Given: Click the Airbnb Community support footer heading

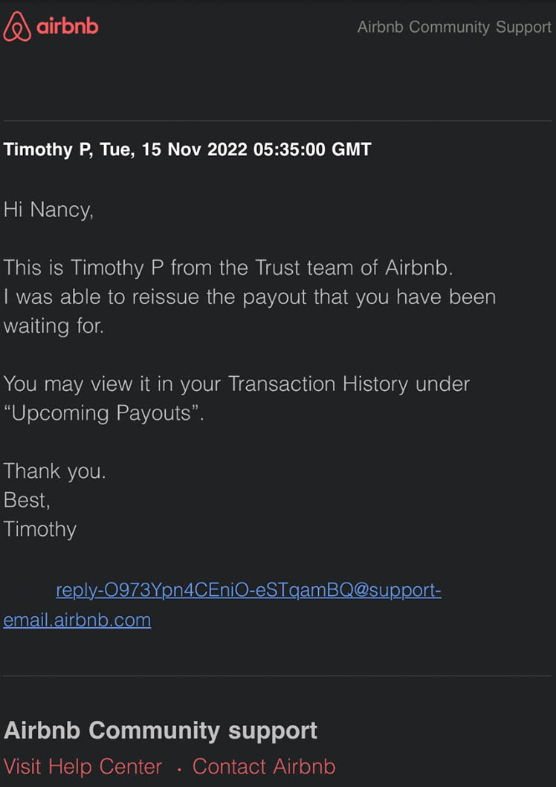Looking at the screenshot, I should click(x=161, y=731).
